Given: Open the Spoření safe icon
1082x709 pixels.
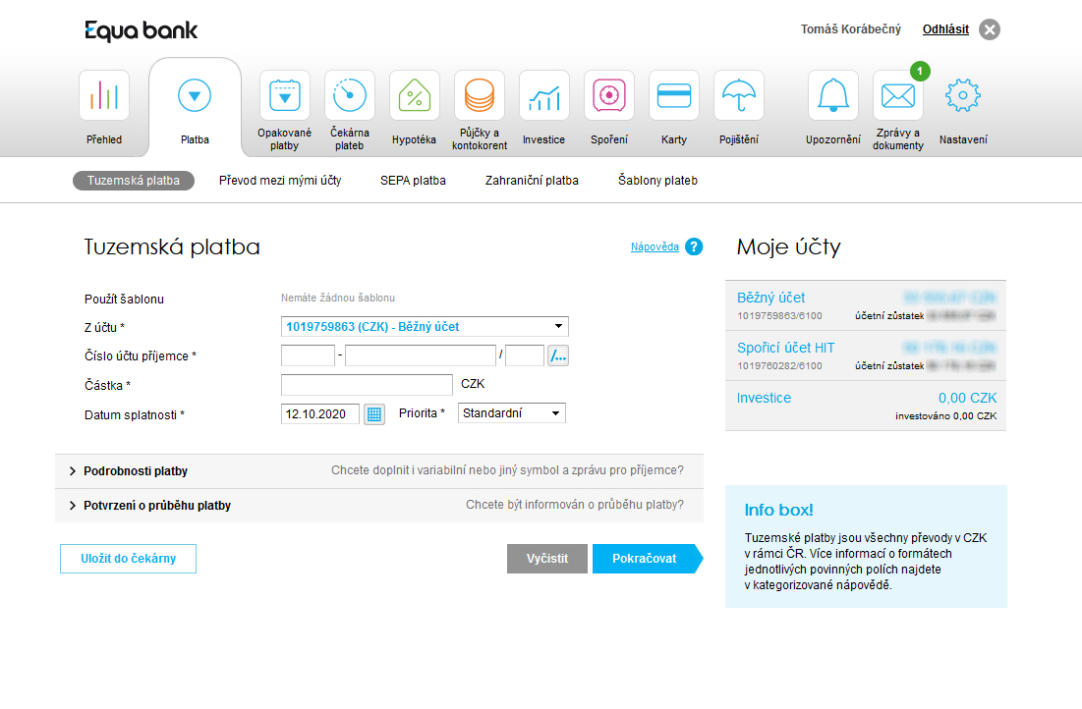Looking at the screenshot, I should [x=608, y=96].
